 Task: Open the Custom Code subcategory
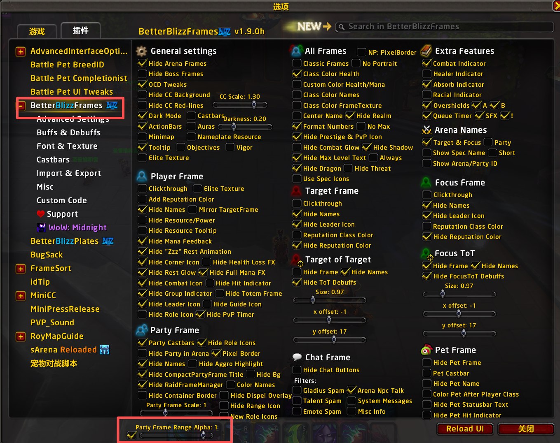tap(62, 200)
